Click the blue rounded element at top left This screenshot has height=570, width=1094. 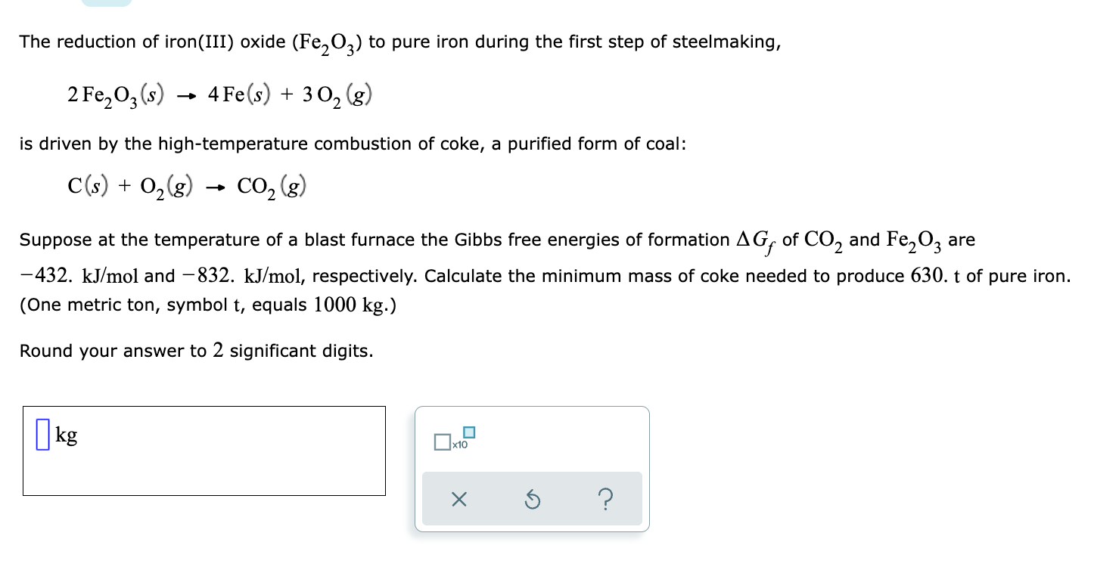click(x=107, y=4)
